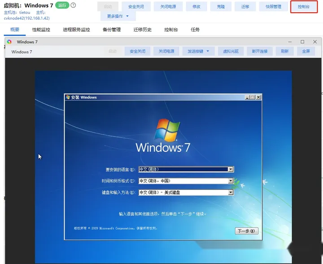
Task: Click the highlighted 控制台 button at top right
Action: pos(304,7)
